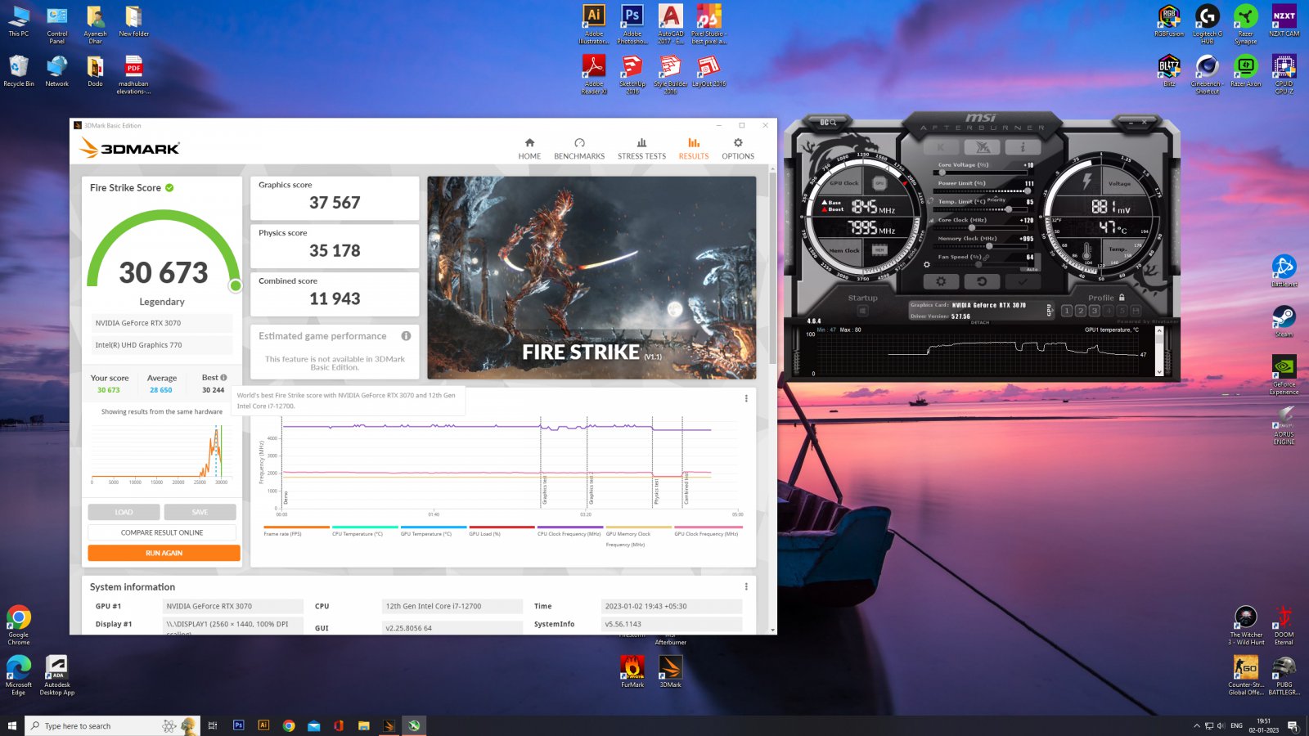The image size is (1309, 736).
Task: Select Afterburner profile slot 3
Action: click(1094, 311)
